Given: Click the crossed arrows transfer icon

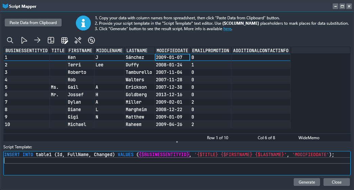Looking at the screenshot, I should coord(78,40).
